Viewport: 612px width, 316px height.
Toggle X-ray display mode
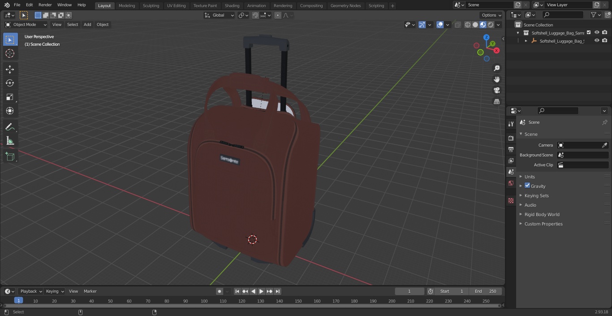[x=457, y=25]
